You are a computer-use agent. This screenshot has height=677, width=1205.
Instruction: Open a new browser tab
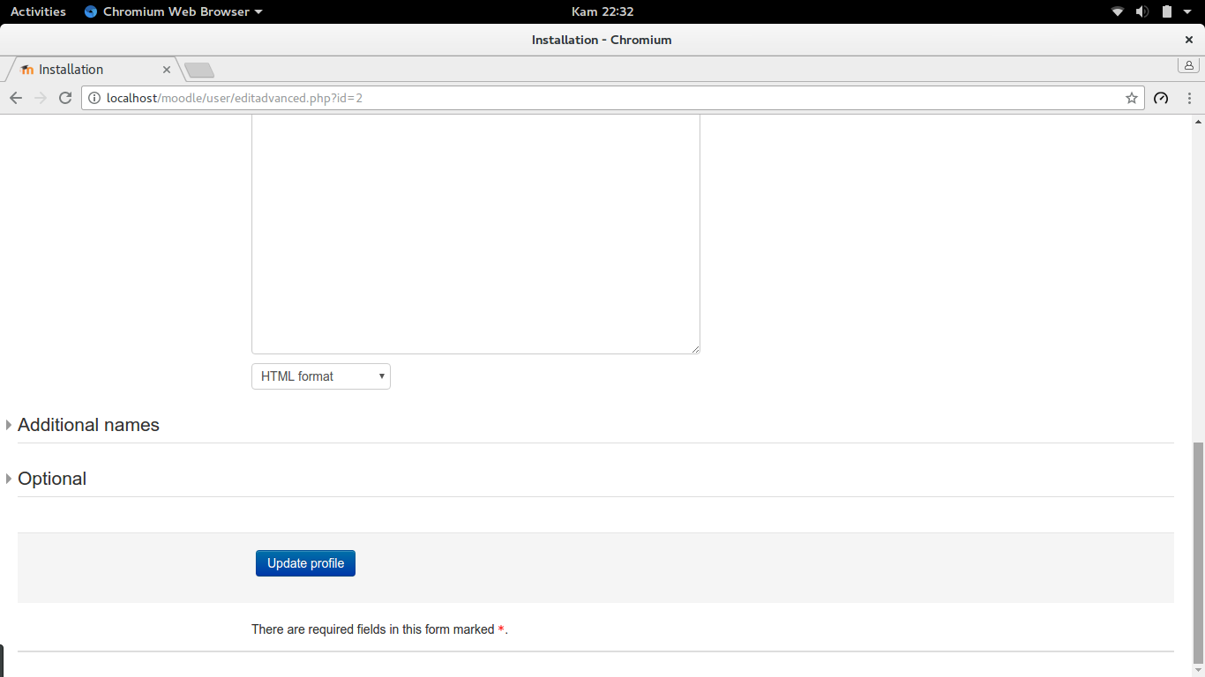199,70
